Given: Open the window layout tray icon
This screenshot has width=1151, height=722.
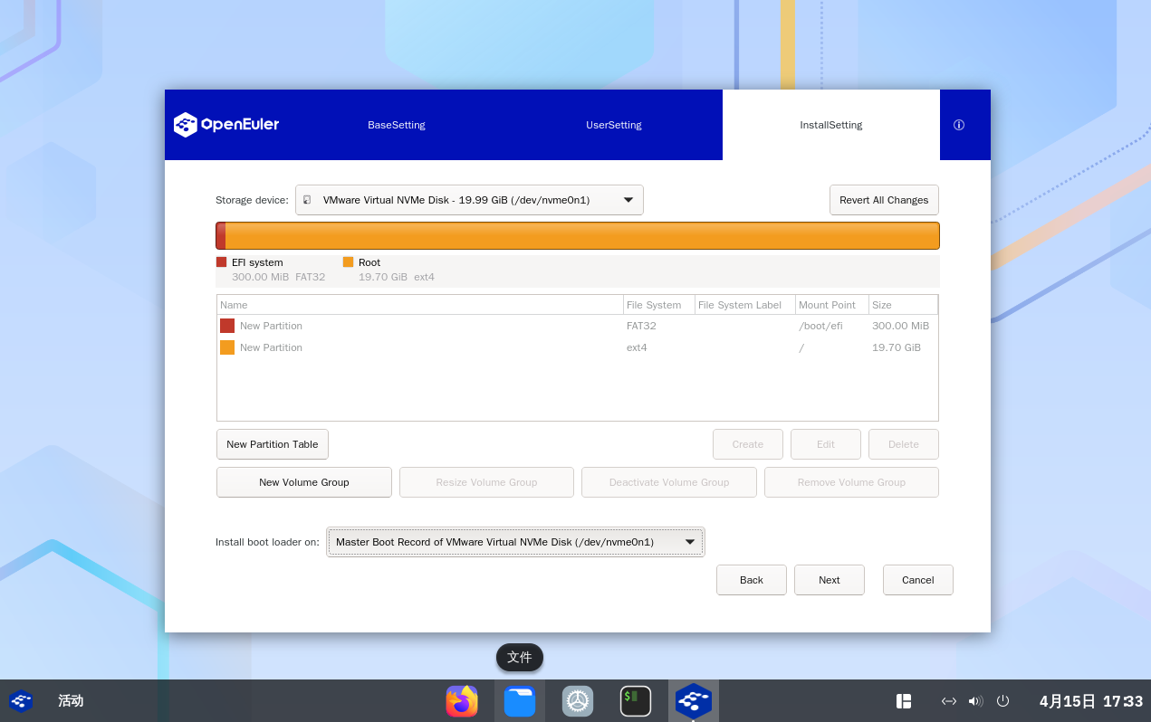Looking at the screenshot, I should pos(904,701).
